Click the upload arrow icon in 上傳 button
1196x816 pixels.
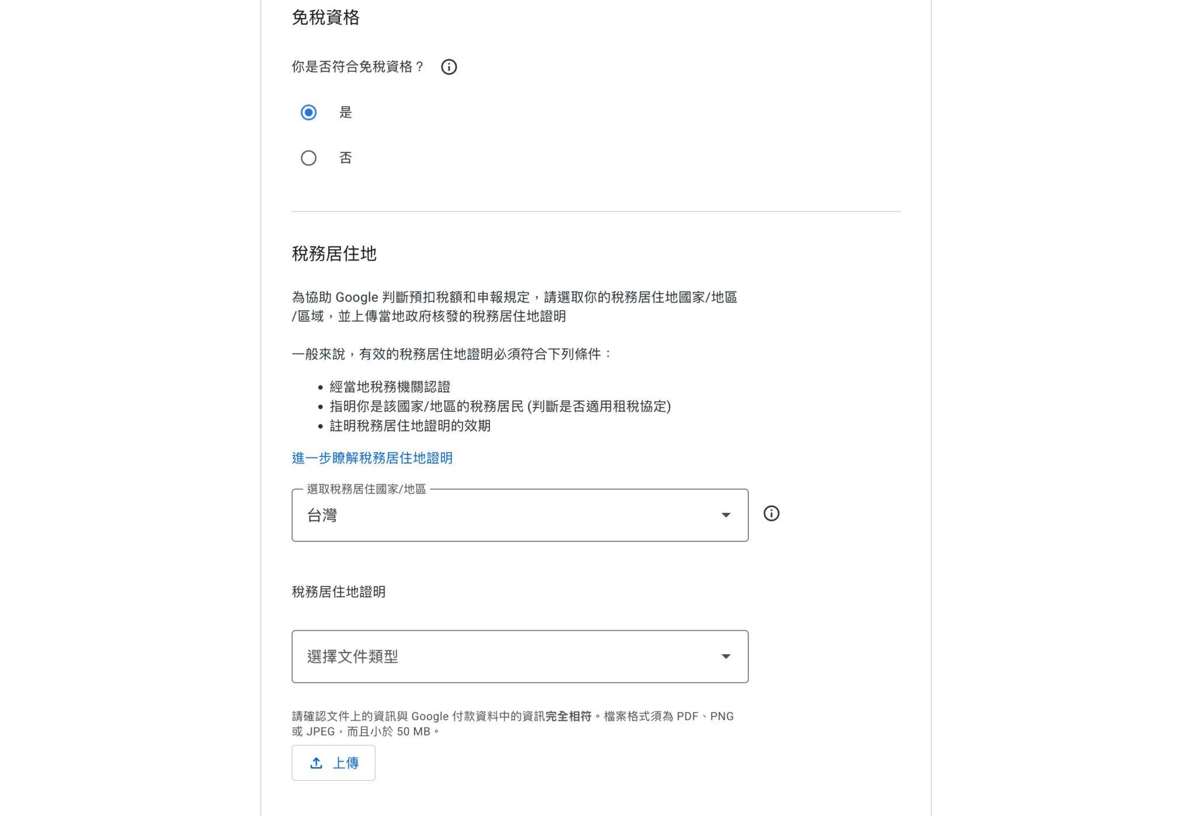pyautogui.click(x=316, y=763)
